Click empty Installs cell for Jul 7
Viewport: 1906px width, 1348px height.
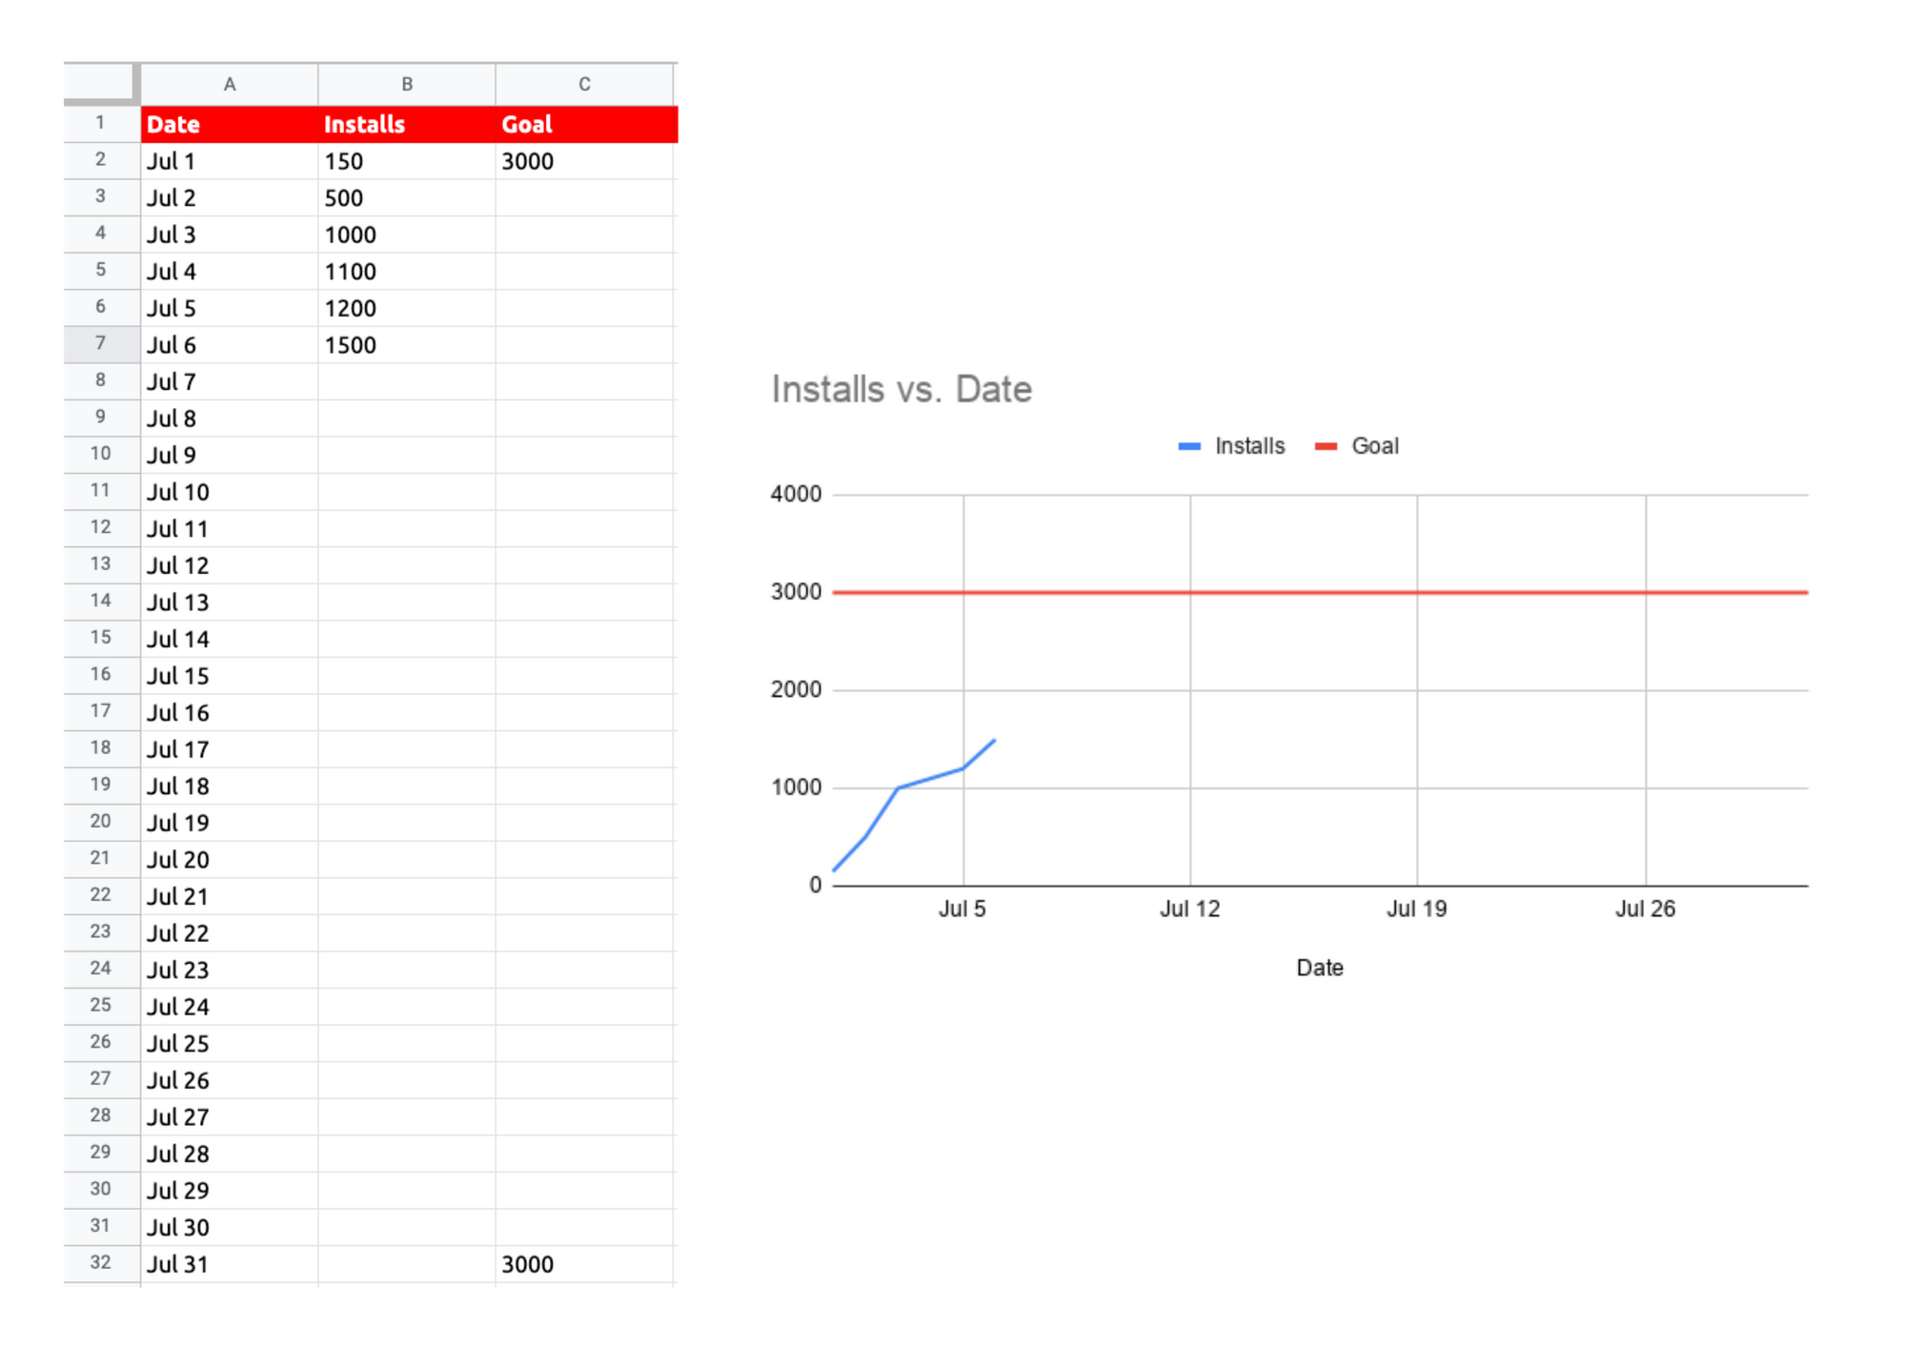(x=407, y=381)
